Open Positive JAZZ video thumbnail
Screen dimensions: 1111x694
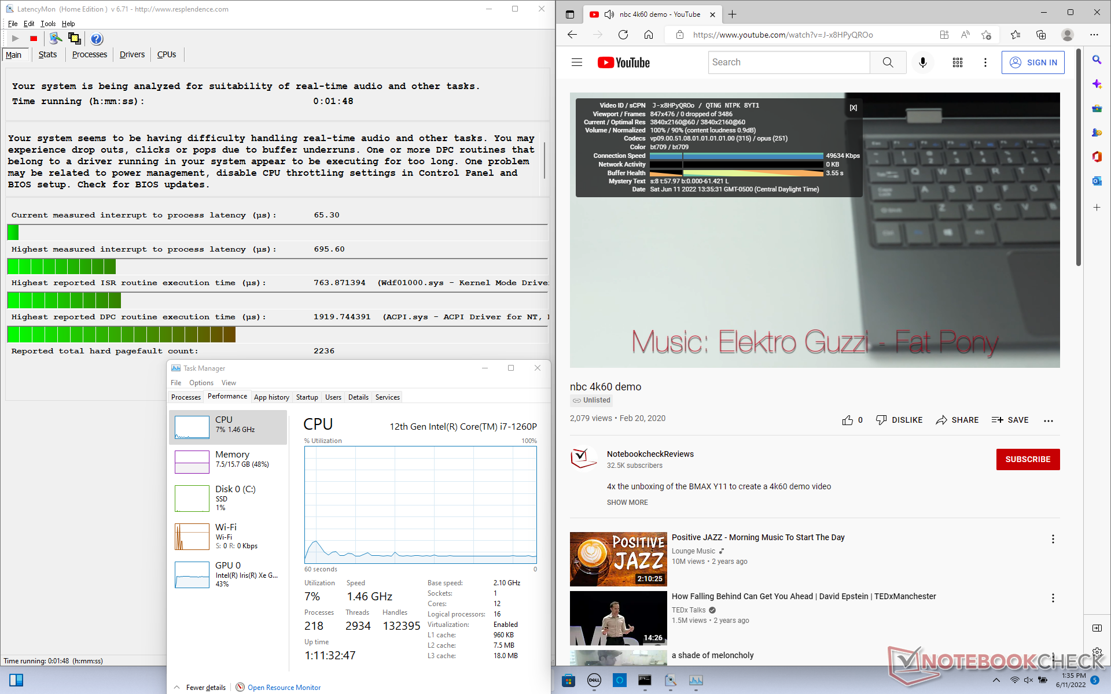(618, 559)
